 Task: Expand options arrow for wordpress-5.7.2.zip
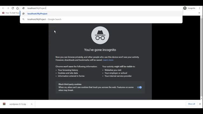coord(32,104)
